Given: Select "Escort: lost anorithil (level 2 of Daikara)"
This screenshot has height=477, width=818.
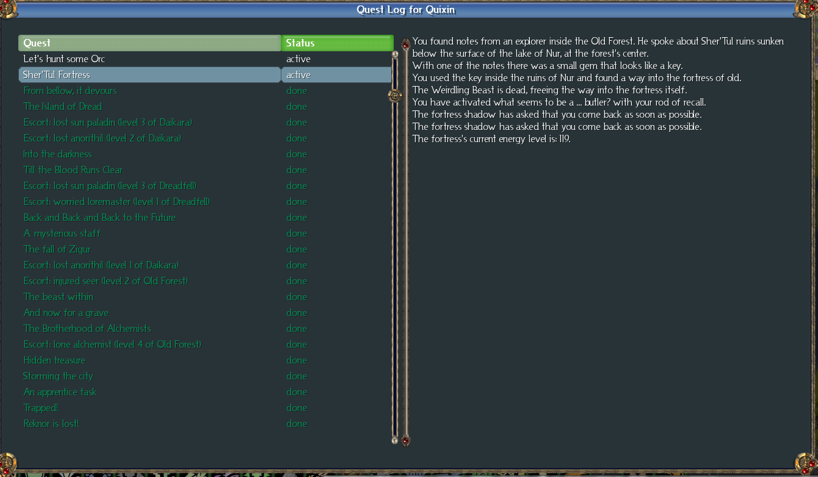Looking at the screenshot, I should [x=150, y=138].
